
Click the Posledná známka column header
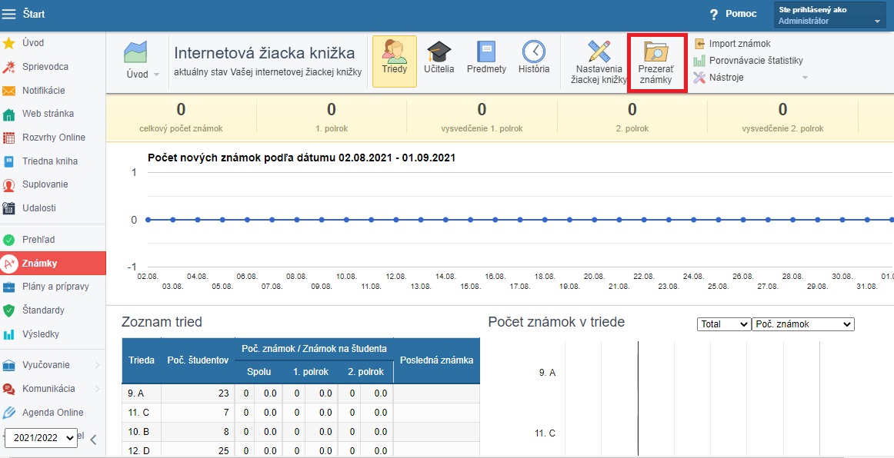437,360
